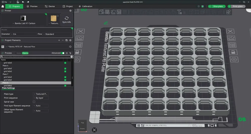Viewport: 251px width, 134px height.
Task: Redo the last action
Action: coord(28,2)
